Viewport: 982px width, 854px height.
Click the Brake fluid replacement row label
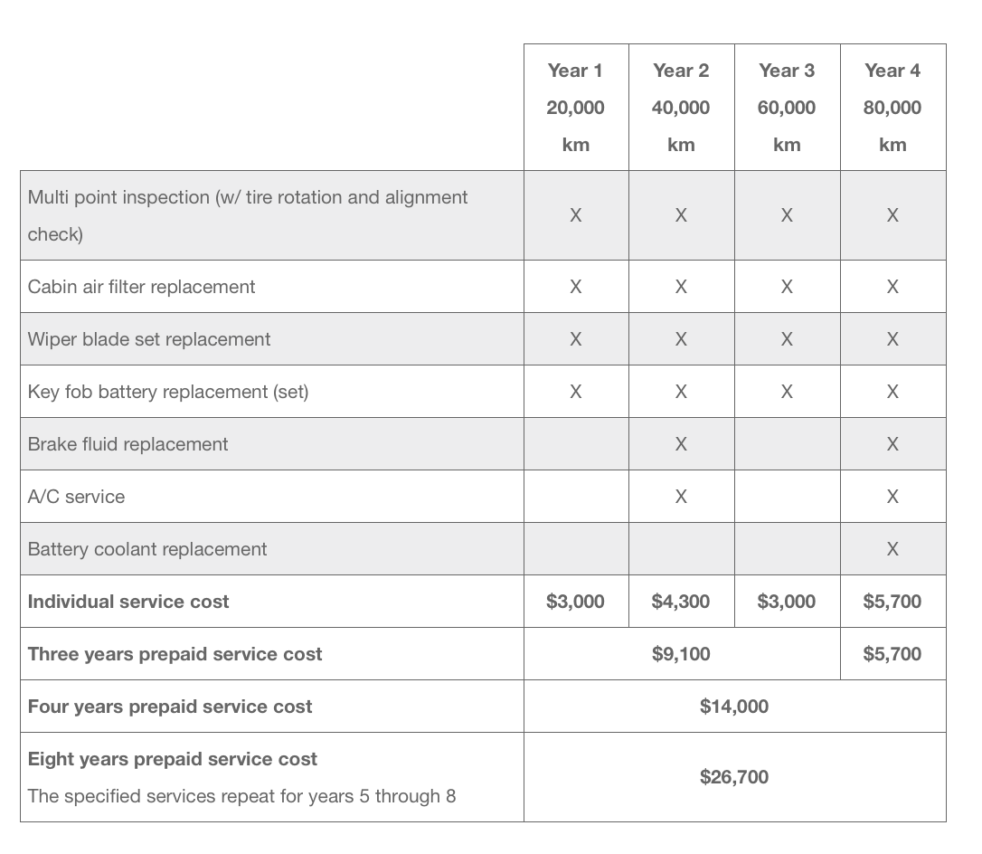click(128, 444)
